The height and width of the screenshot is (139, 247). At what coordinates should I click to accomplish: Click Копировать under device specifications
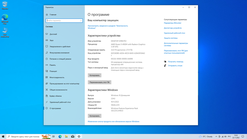point(95,75)
